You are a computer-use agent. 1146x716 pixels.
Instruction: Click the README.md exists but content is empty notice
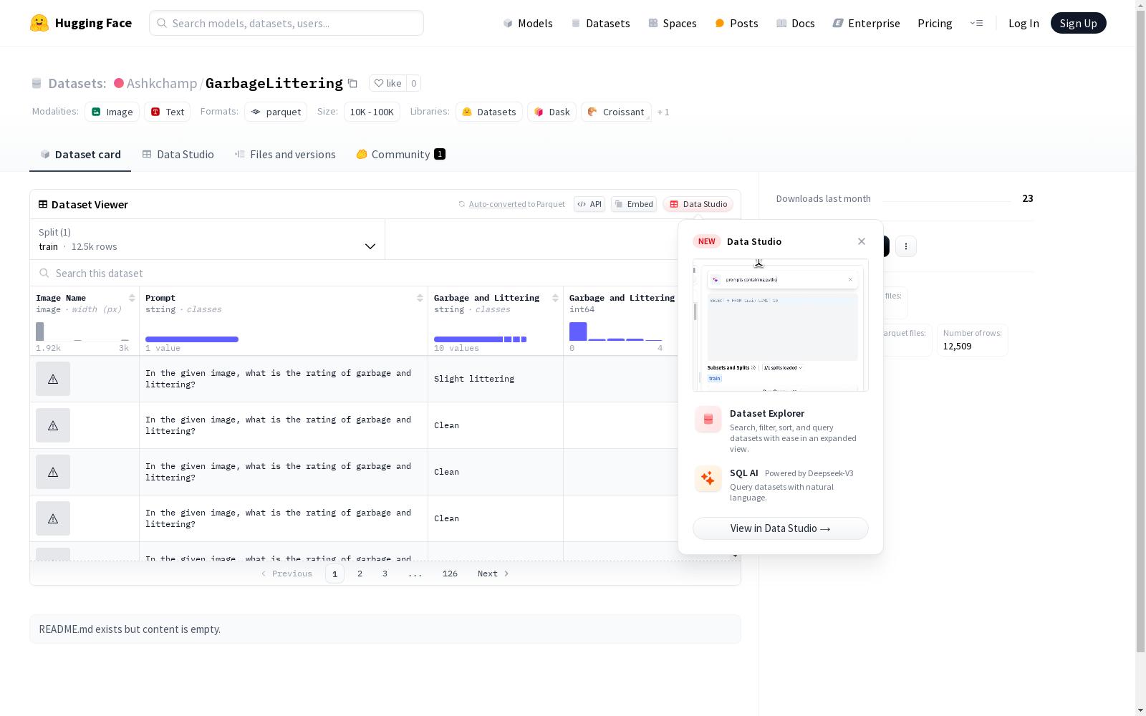click(x=385, y=629)
